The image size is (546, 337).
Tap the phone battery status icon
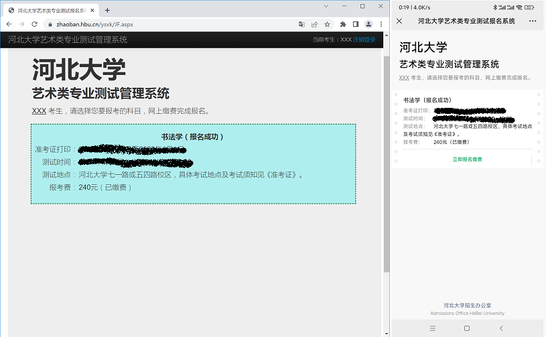pos(529,7)
